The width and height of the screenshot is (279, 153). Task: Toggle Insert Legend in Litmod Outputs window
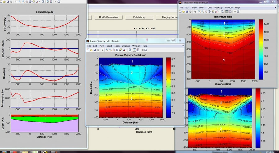(51, 2)
